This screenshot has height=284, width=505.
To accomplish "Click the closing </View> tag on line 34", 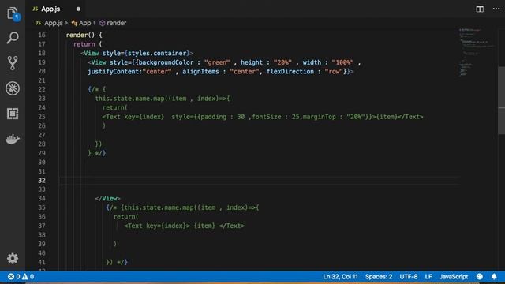I will tap(107, 198).
